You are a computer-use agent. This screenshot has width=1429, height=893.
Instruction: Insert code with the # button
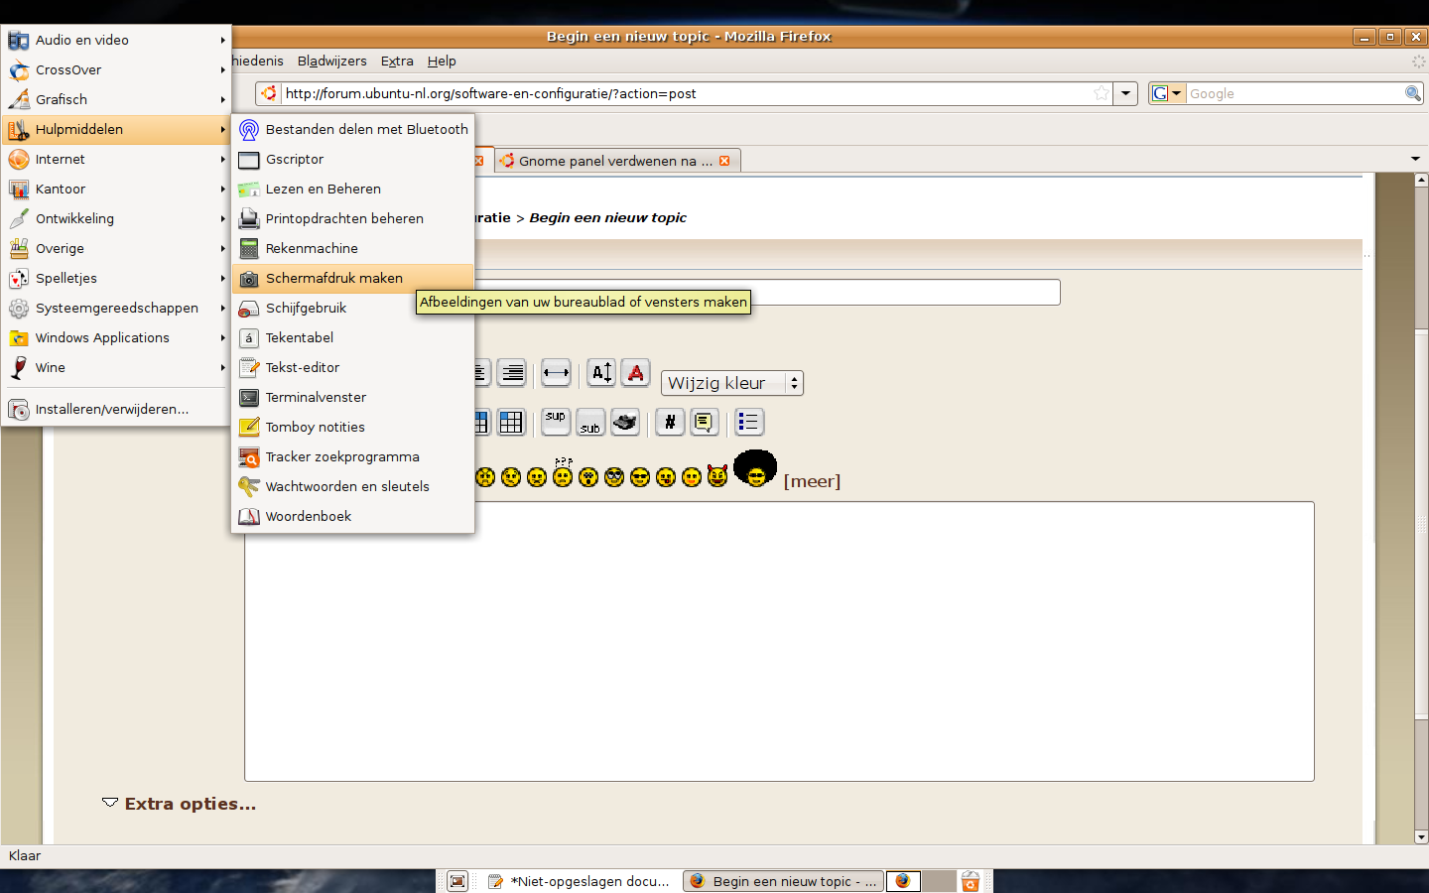[x=670, y=422]
